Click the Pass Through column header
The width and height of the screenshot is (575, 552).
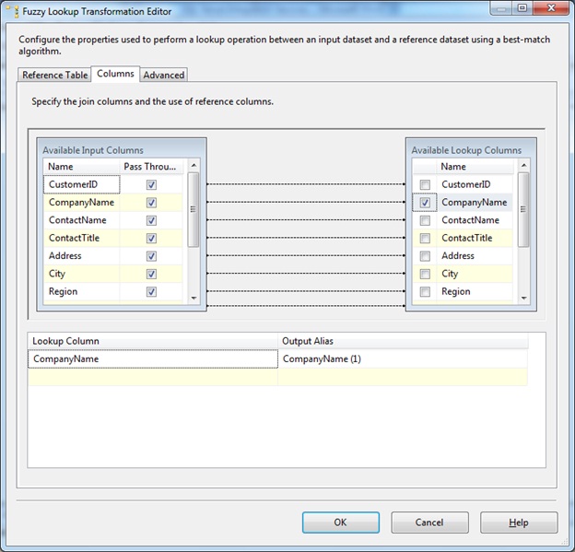151,167
